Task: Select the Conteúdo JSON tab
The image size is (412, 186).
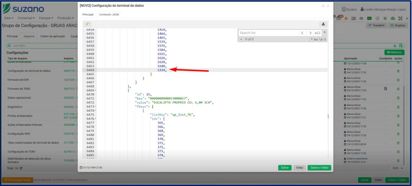Action: (109, 14)
